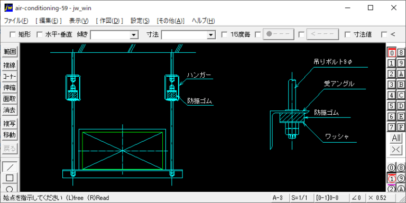Select layer 2 button
Screen dimensions: 406x203
392,74
